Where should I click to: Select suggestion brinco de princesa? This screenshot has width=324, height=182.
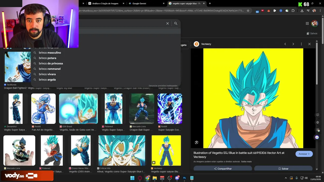pyautogui.click(x=51, y=63)
